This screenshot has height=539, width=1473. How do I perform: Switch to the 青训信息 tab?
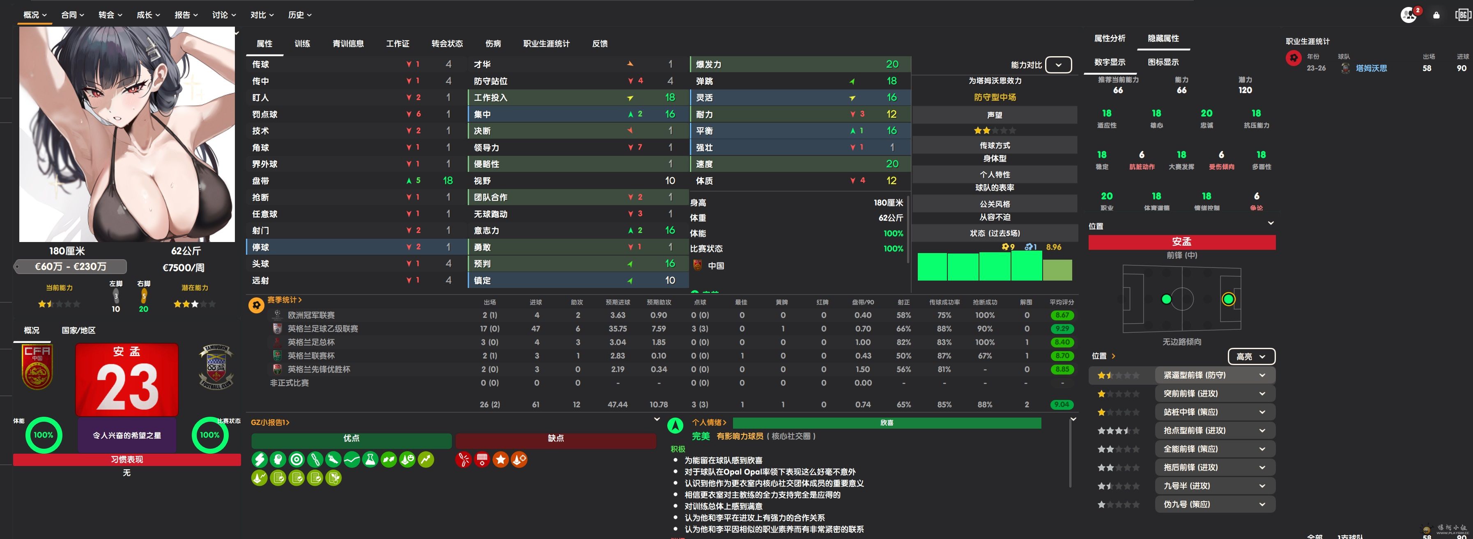[x=348, y=43]
